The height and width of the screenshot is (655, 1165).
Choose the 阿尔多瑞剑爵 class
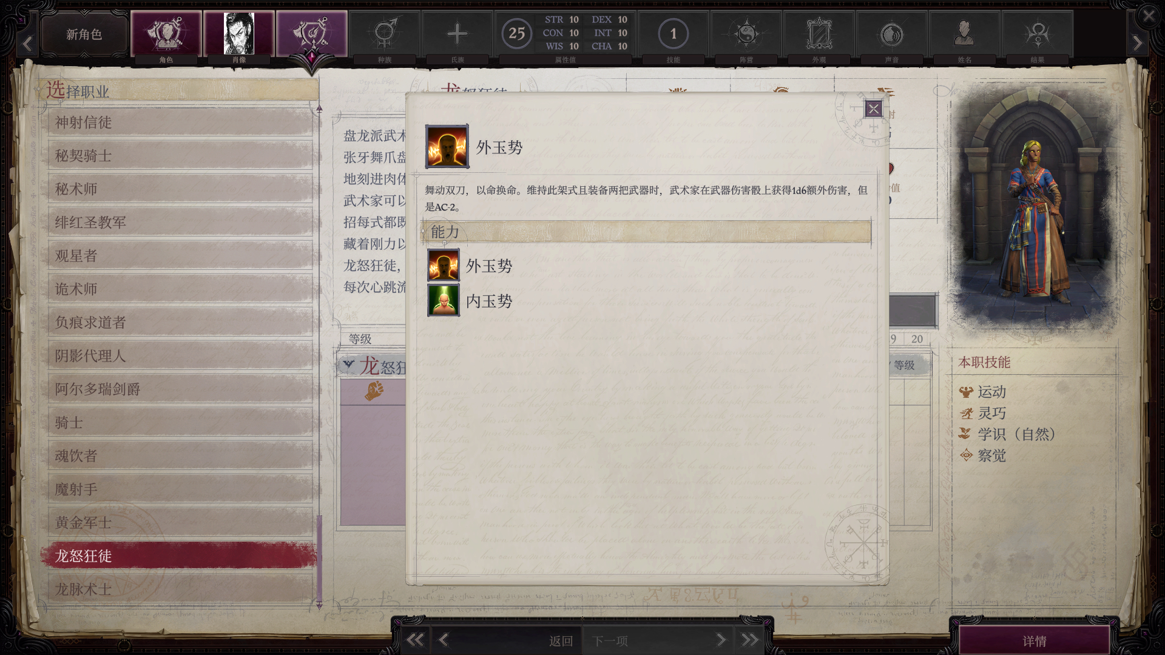coord(181,389)
